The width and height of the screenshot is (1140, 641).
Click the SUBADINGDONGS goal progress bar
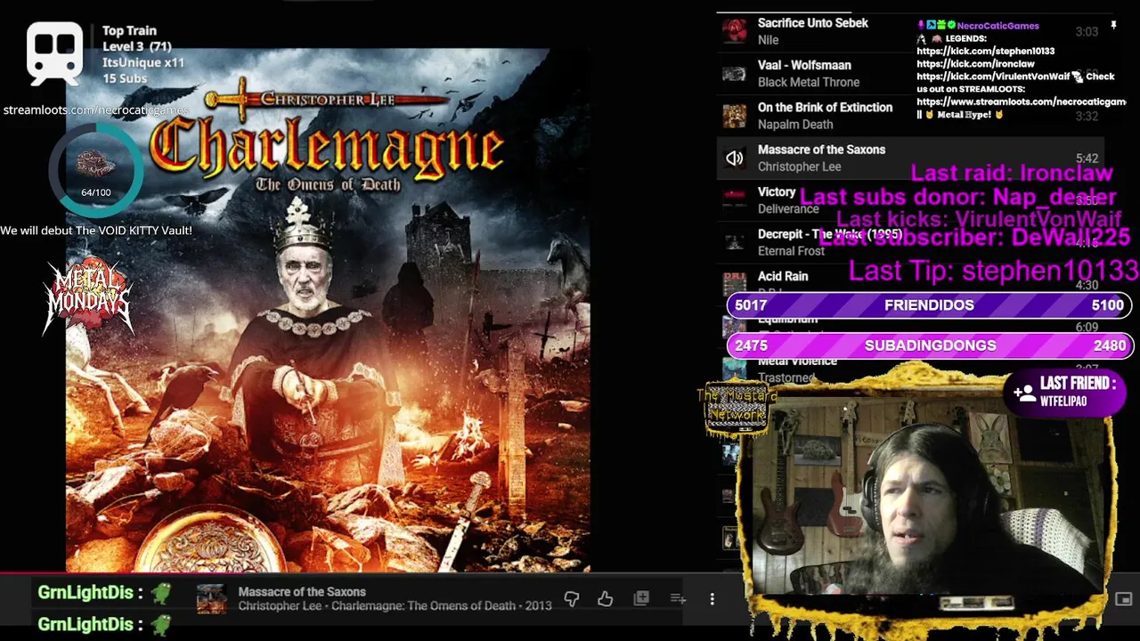(x=930, y=345)
